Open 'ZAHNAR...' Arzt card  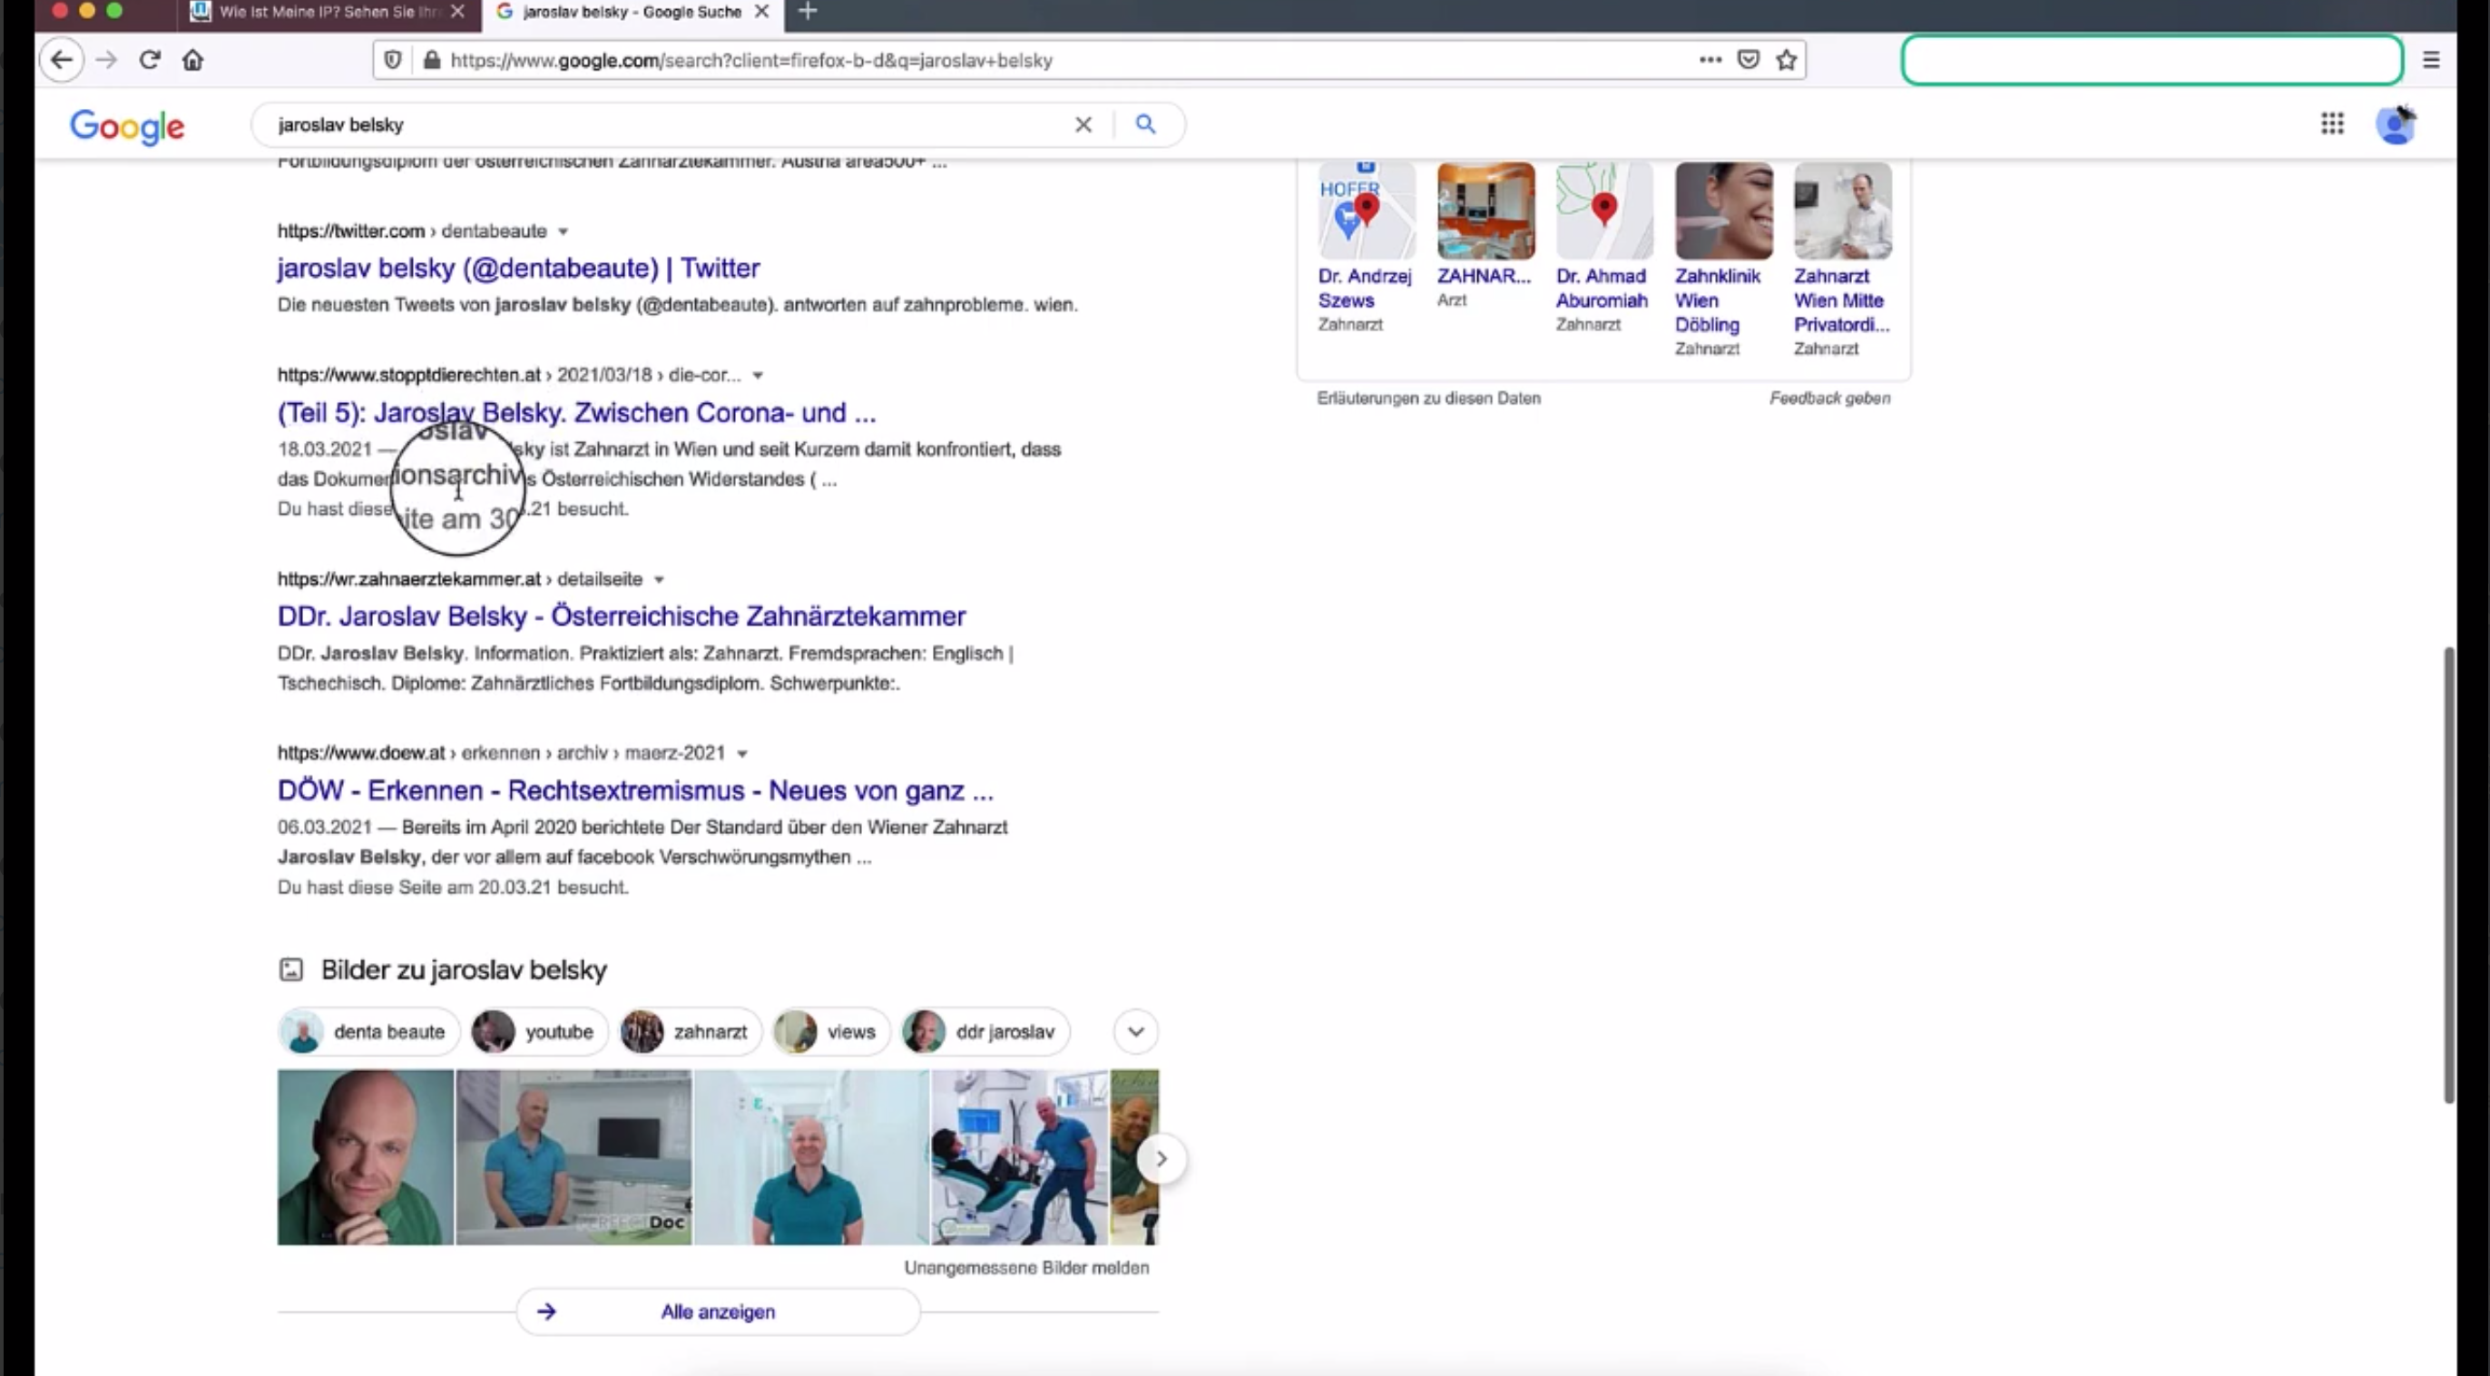(1485, 237)
